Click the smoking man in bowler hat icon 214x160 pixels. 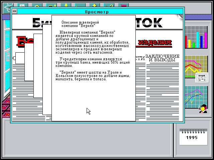203,109
